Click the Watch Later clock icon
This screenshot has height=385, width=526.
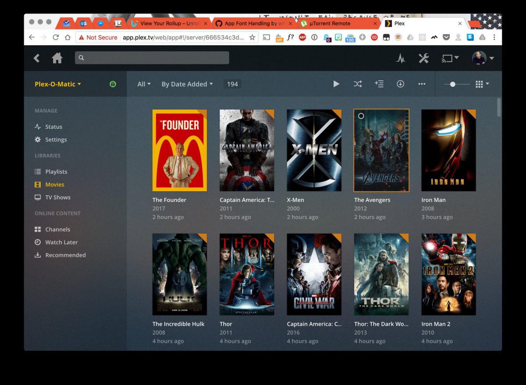click(38, 242)
